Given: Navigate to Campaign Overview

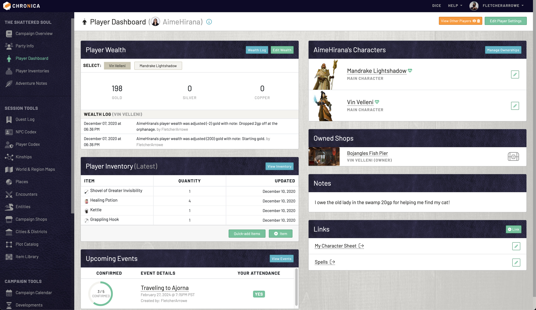Looking at the screenshot, I should point(34,33).
